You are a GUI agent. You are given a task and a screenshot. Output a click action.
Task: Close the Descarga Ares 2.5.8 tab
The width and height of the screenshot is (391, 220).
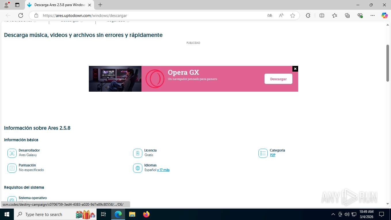[x=89, y=5]
